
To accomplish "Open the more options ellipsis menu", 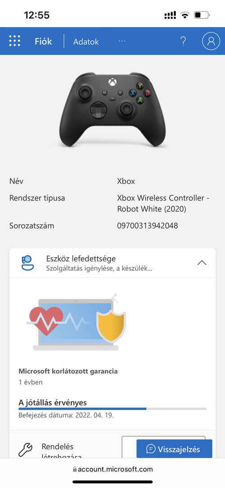I will 122,41.
